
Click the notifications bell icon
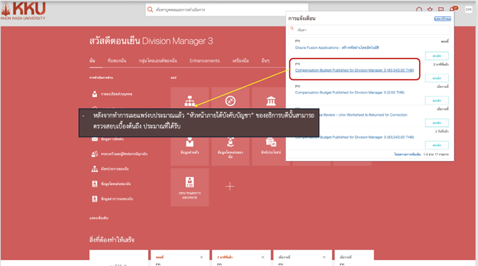(x=452, y=10)
